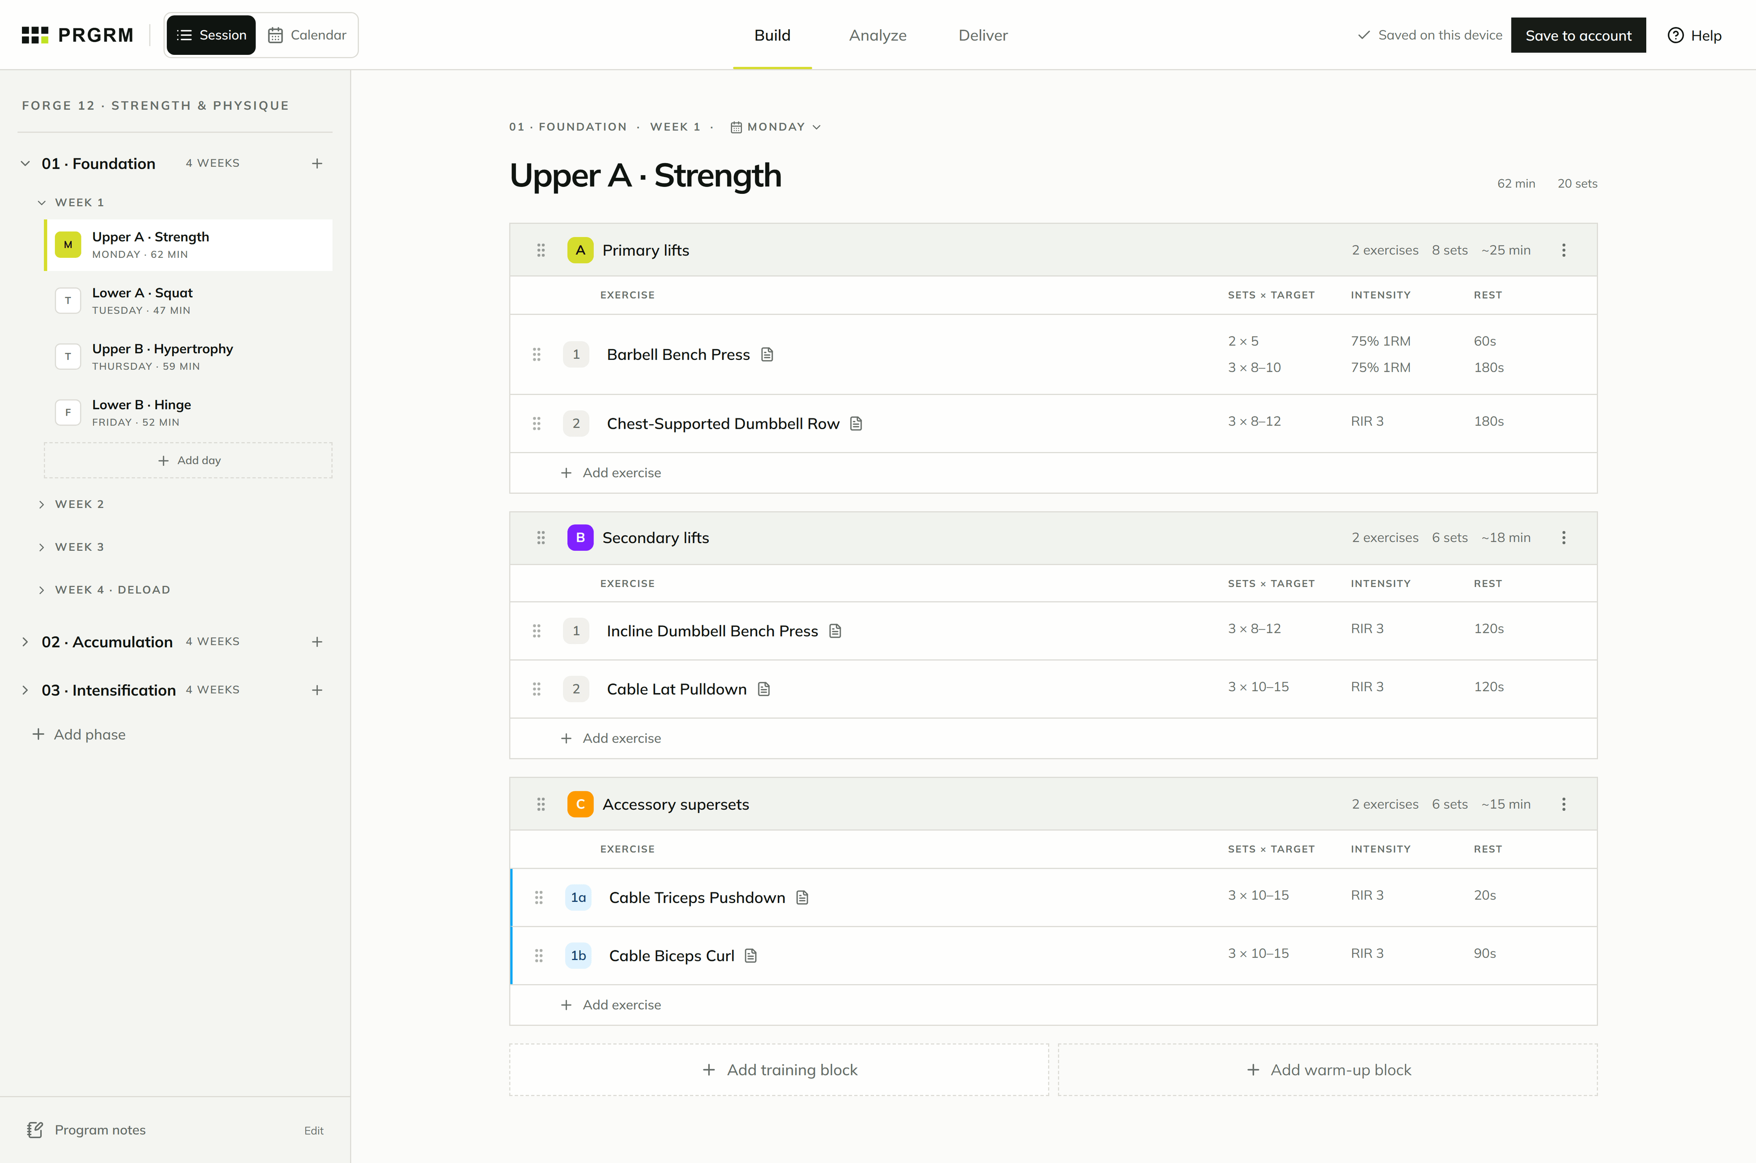Open notes icon for Chest-Supported Dumbbell Row

856,423
